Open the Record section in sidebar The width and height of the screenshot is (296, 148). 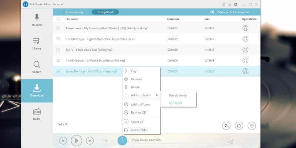(x=37, y=20)
